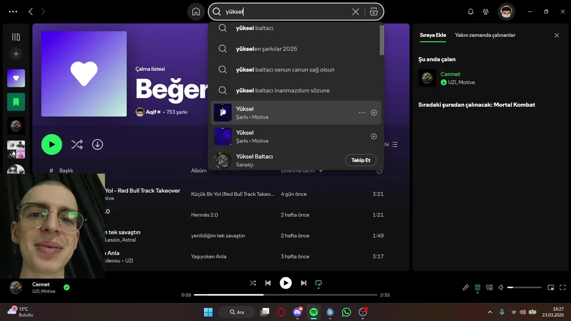Open Connect to a device
Image resolution: width=571 pixels, height=321 pixels.
pyautogui.click(x=489, y=288)
